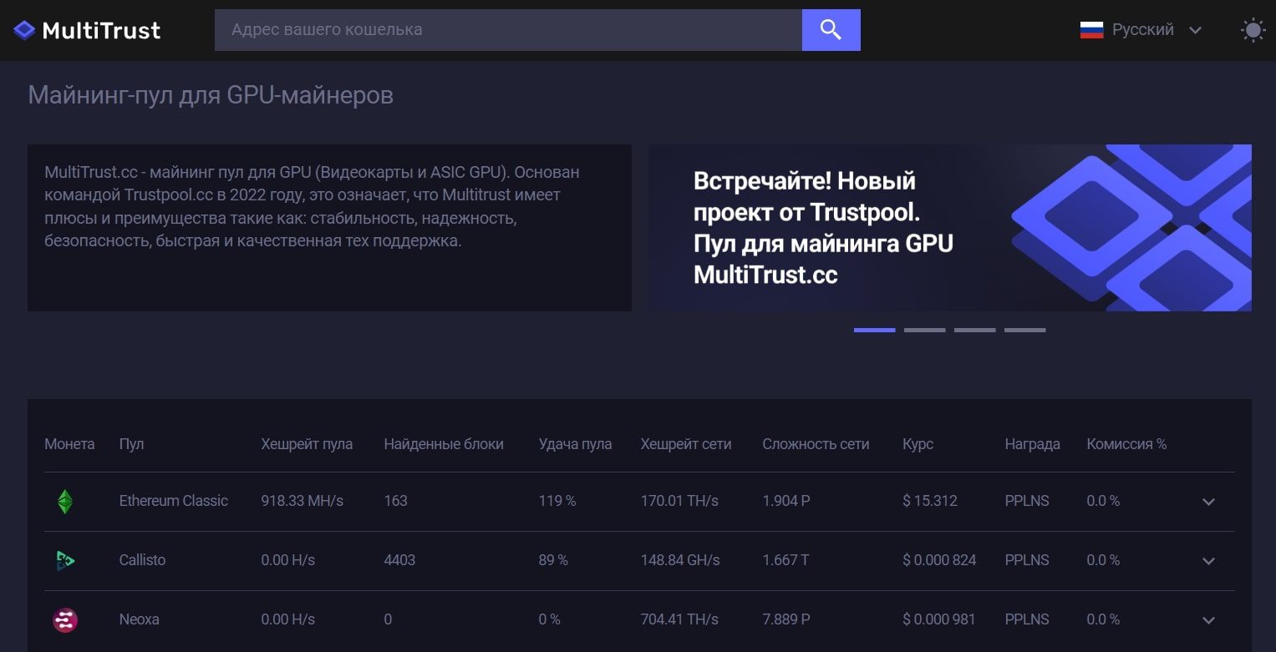The image size is (1276, 652).
Task: Open the Ethereum Classic pool link
Action: (173, 501)
